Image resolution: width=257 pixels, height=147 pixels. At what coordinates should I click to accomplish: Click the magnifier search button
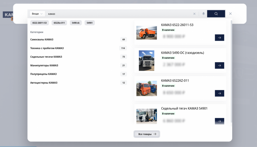(216, 14)
